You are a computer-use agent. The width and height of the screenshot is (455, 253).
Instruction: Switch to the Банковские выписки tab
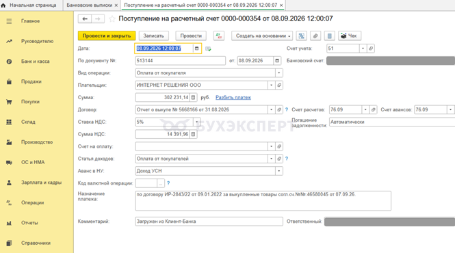click(x=90, y=5)
